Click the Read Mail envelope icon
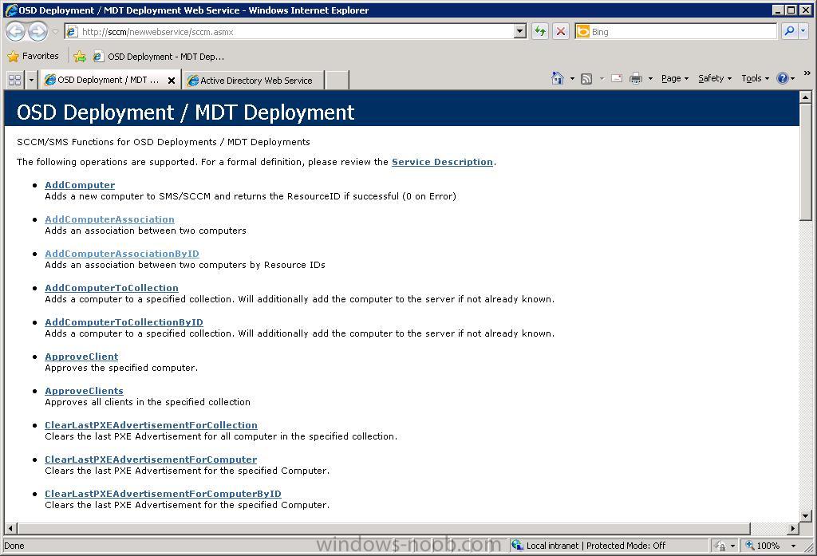 [x=617, y=79]
